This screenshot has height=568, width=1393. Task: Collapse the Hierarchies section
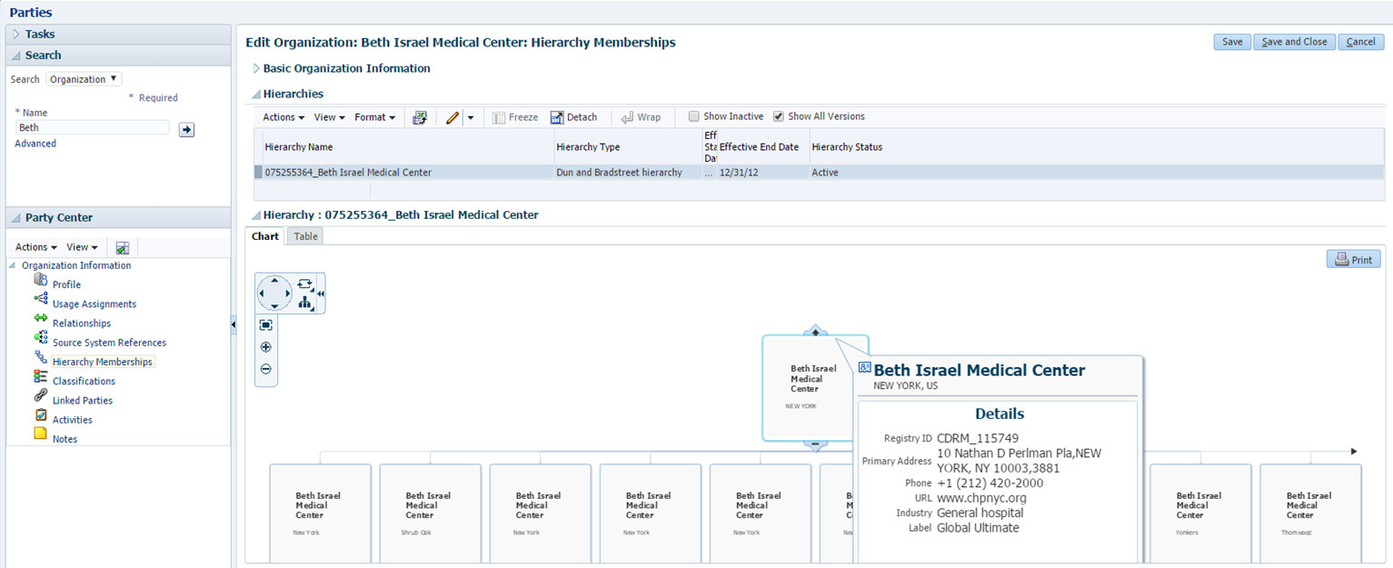click(256, 94)
